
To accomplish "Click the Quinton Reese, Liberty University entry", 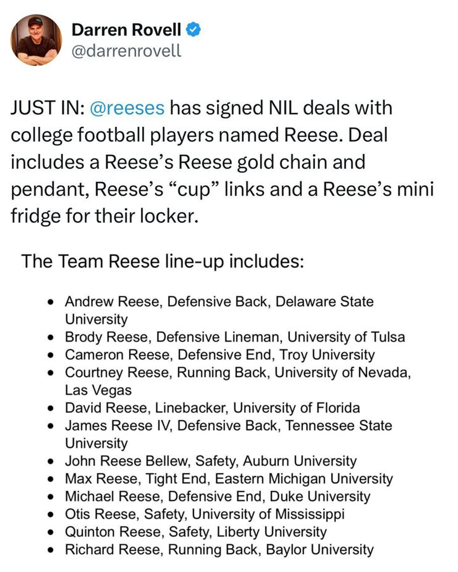I will pyautogui.click(x=195, y=532).
